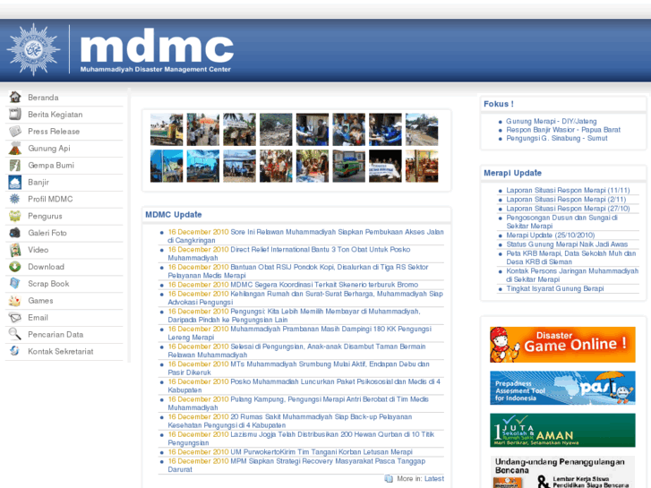Open Gunung Api menu entry
This screenshot has height=488, width=651.
[x=49, y=149]
